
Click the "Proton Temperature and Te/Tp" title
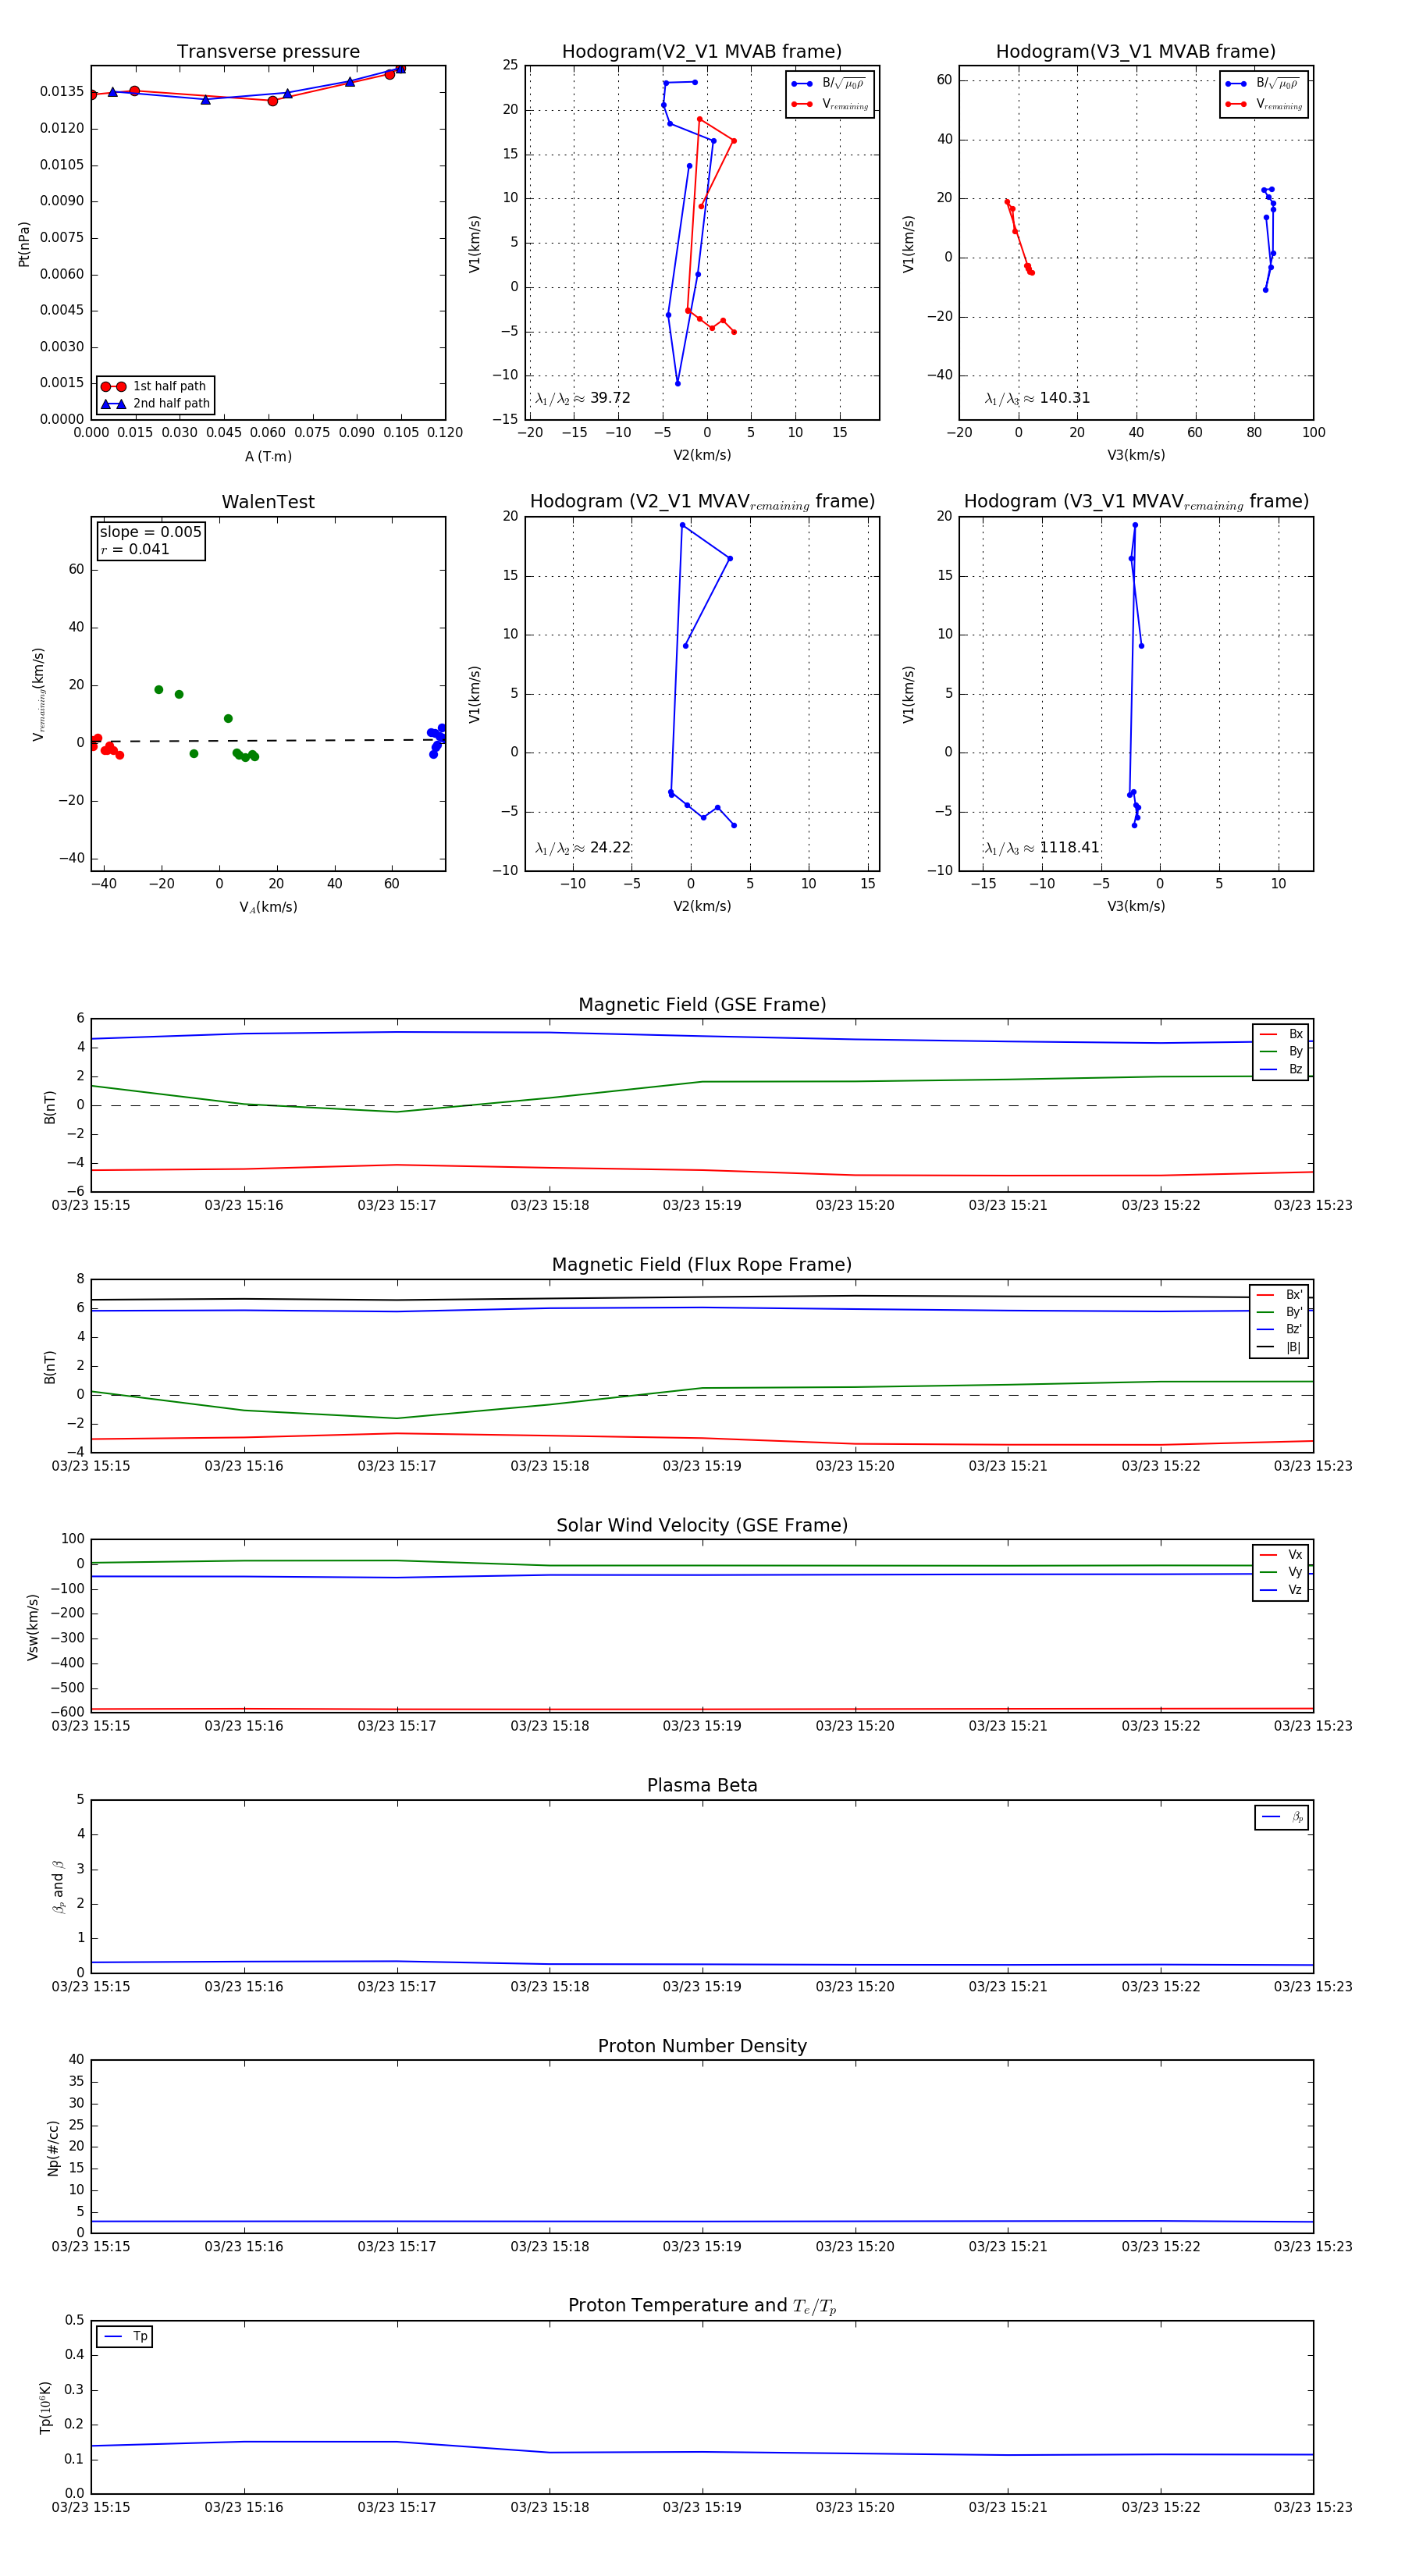[x=702, y=2306]
